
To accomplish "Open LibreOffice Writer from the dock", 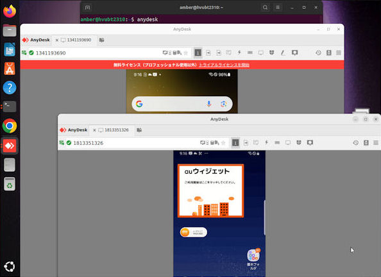I will click(10, 49).
